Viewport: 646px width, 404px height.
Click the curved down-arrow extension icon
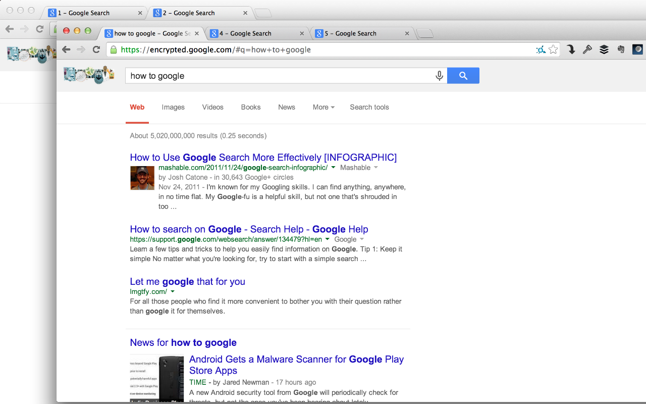(571, 49)
